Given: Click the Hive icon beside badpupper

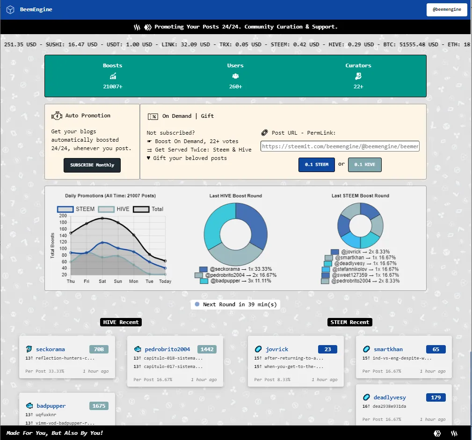Looking at the screenshot, I should point(29,406).
